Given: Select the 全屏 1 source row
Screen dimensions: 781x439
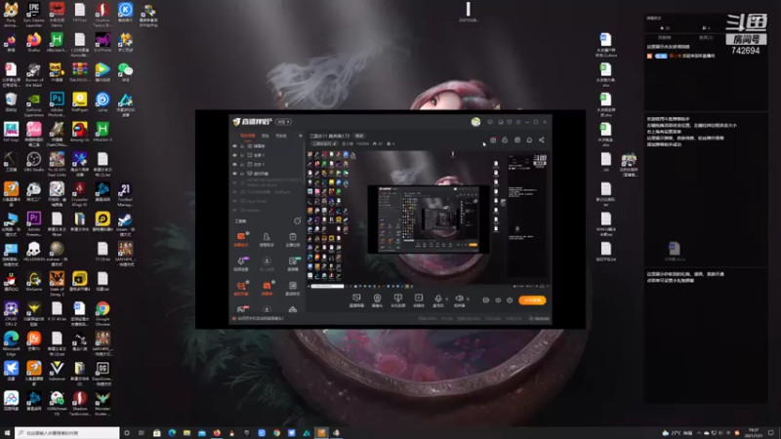Looking at the screenshot, I should point(267,155).
